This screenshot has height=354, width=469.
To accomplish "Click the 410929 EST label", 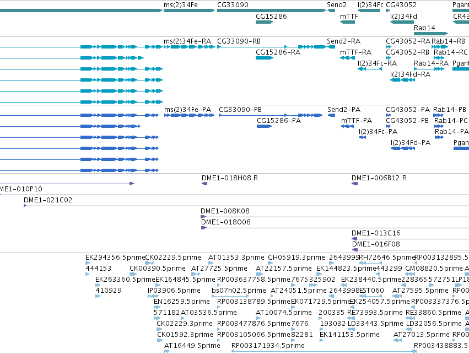I will (109, 291).
